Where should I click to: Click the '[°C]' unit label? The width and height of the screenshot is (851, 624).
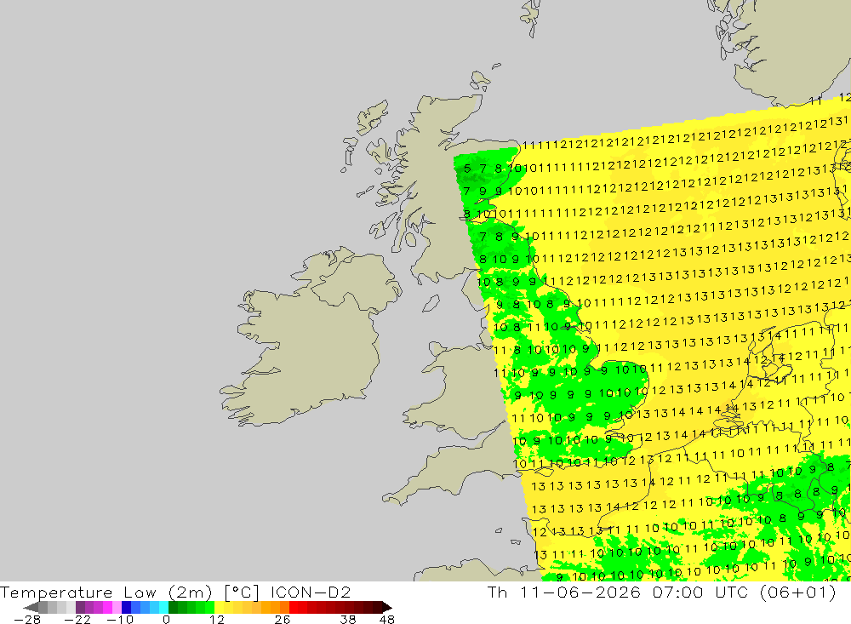[242, 593]
